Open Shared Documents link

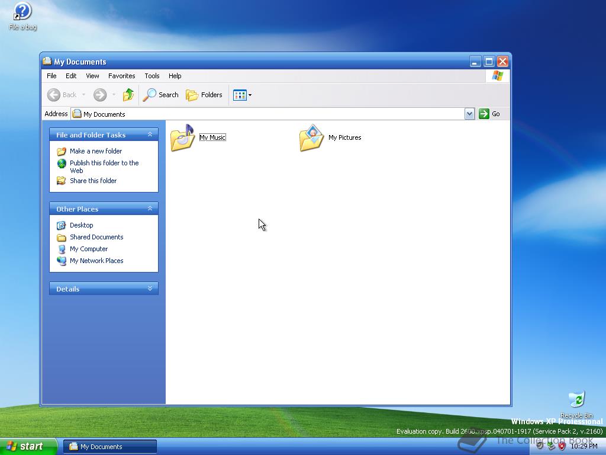[96, 237]
